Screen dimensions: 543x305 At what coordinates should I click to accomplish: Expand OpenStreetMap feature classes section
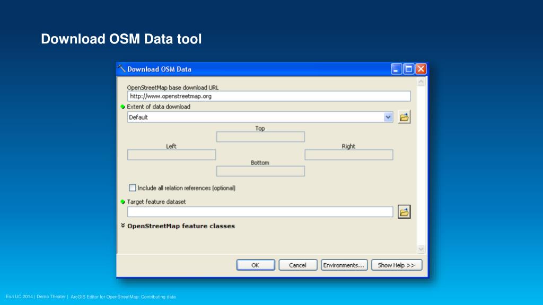[123, 226]
